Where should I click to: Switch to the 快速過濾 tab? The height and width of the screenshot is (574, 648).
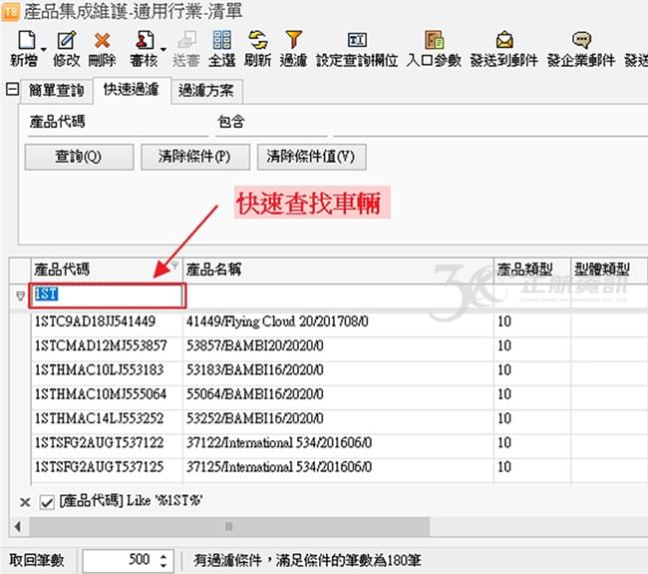tap(132, 90)
